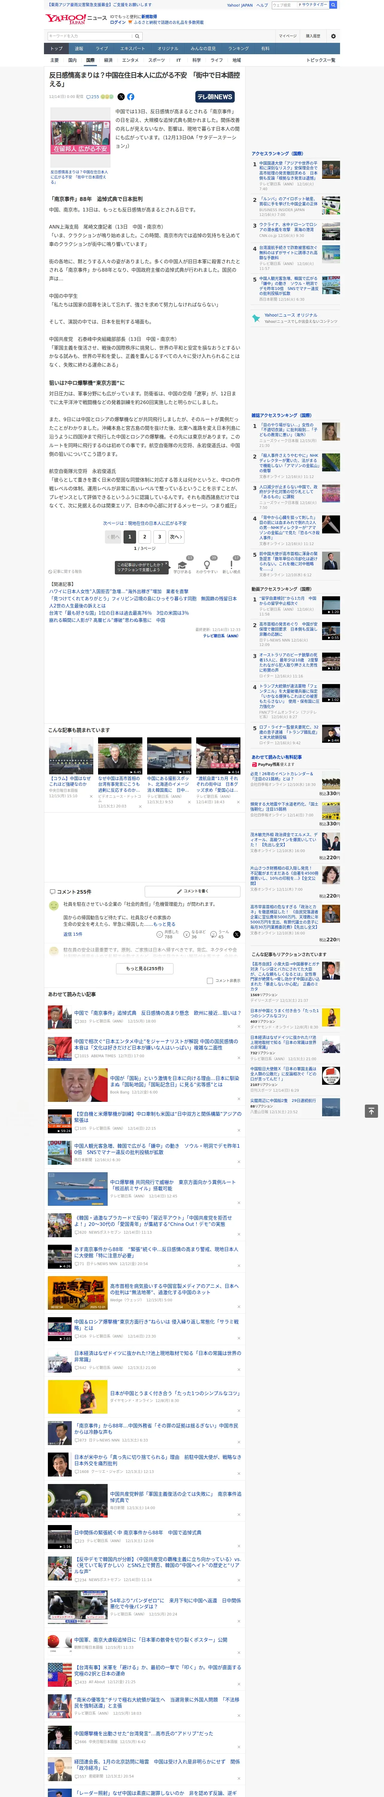The image size is (384, 1797).
Task: Open トピックス一覧 link
Action: pyautogui.click(x=321, y=60)
